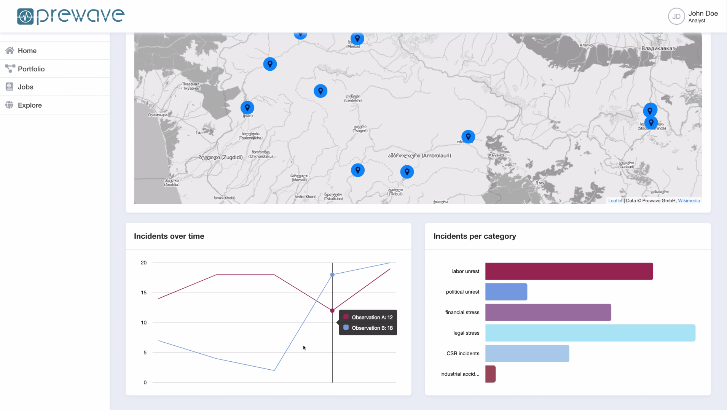This screenshot has width=727, height=410.
Task: Select the financial stress bar
Action: [x=548, y=312]
